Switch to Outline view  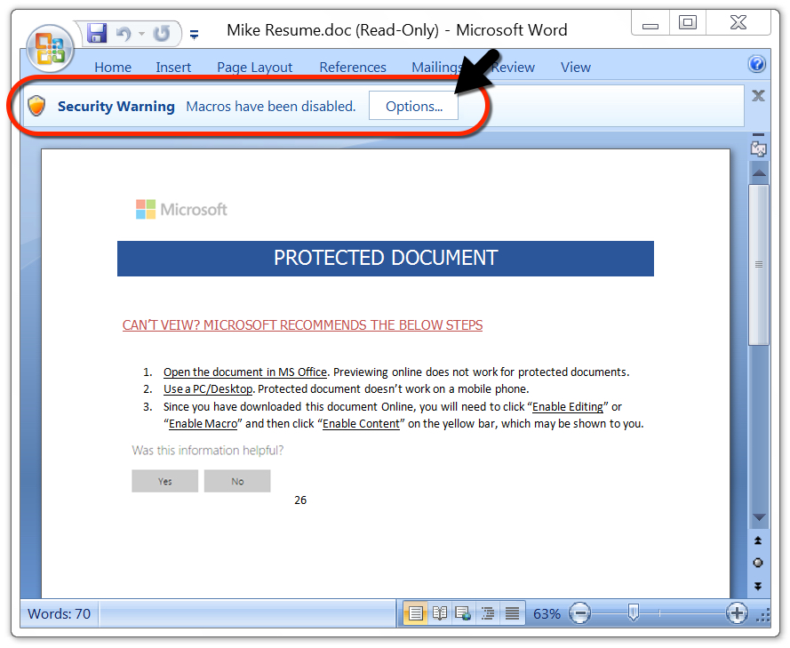[487, 613]
